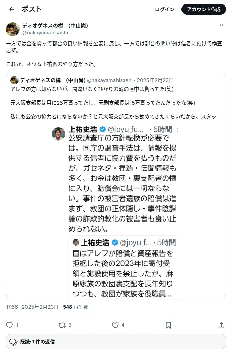This screenshot has height=356, width=232.
Task: Open the quoted post dated 2025年2月23日
Action: (116, 186)
